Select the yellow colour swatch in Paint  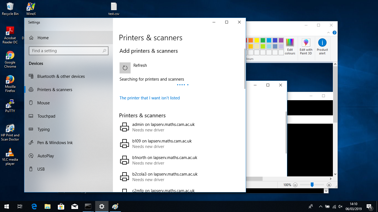pyautogui.click(x=257, y=40)
